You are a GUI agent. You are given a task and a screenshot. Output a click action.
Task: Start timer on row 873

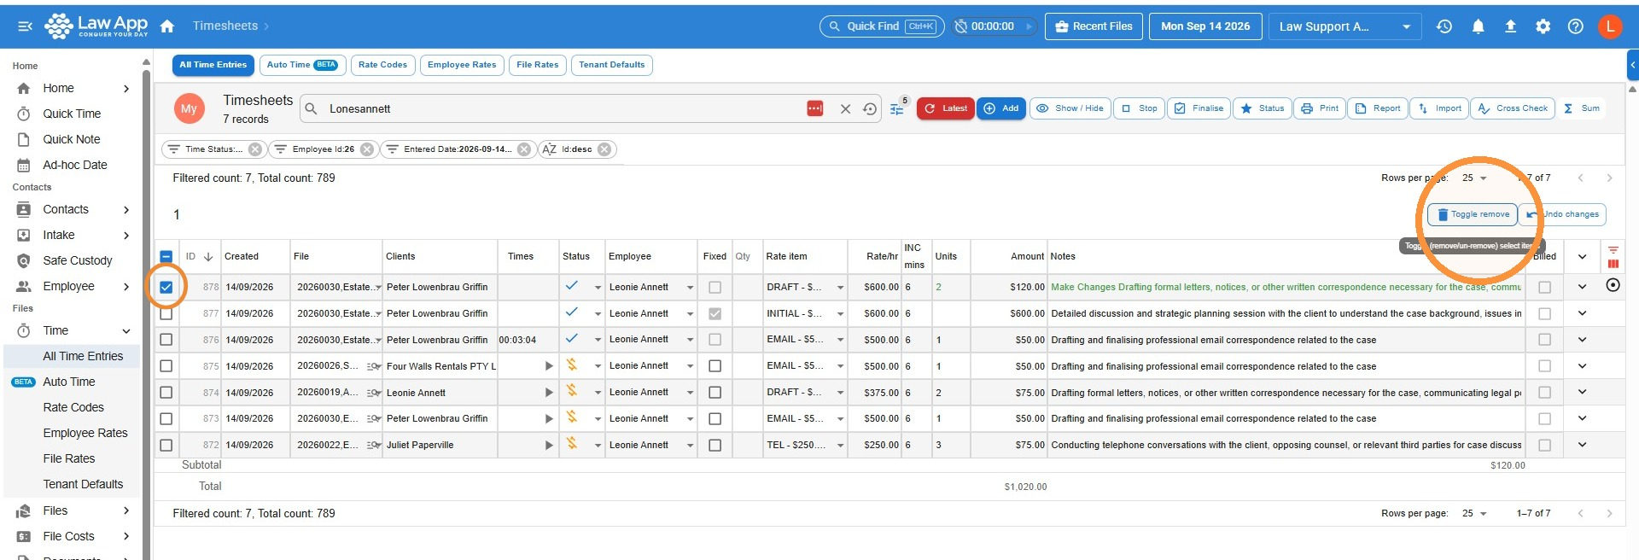[x=549, y=419]
